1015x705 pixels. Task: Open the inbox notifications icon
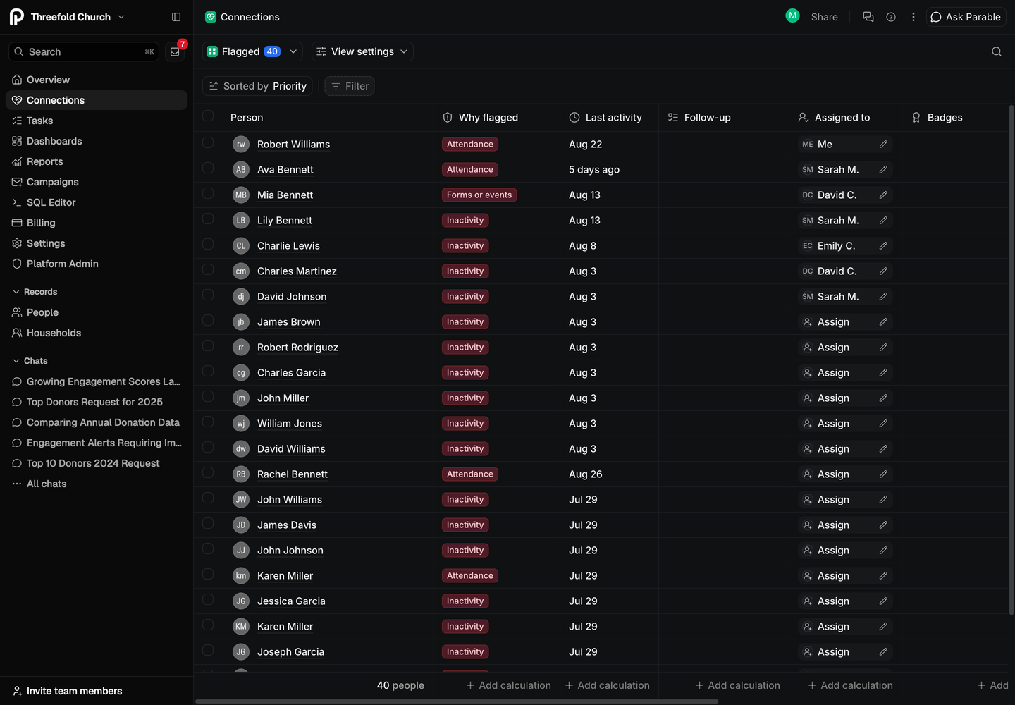pos(175,51)
